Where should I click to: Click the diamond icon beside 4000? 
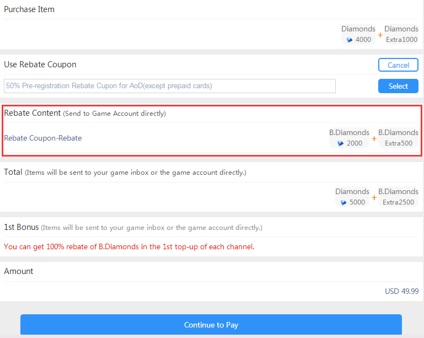(350, 40)
